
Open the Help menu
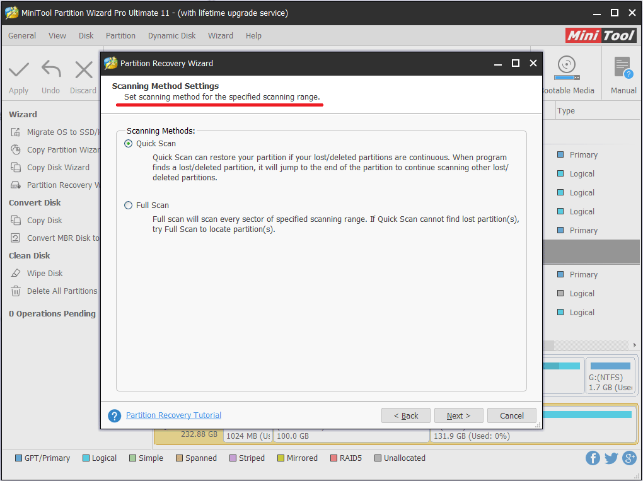pyautogui.click(x=253, y=36)
